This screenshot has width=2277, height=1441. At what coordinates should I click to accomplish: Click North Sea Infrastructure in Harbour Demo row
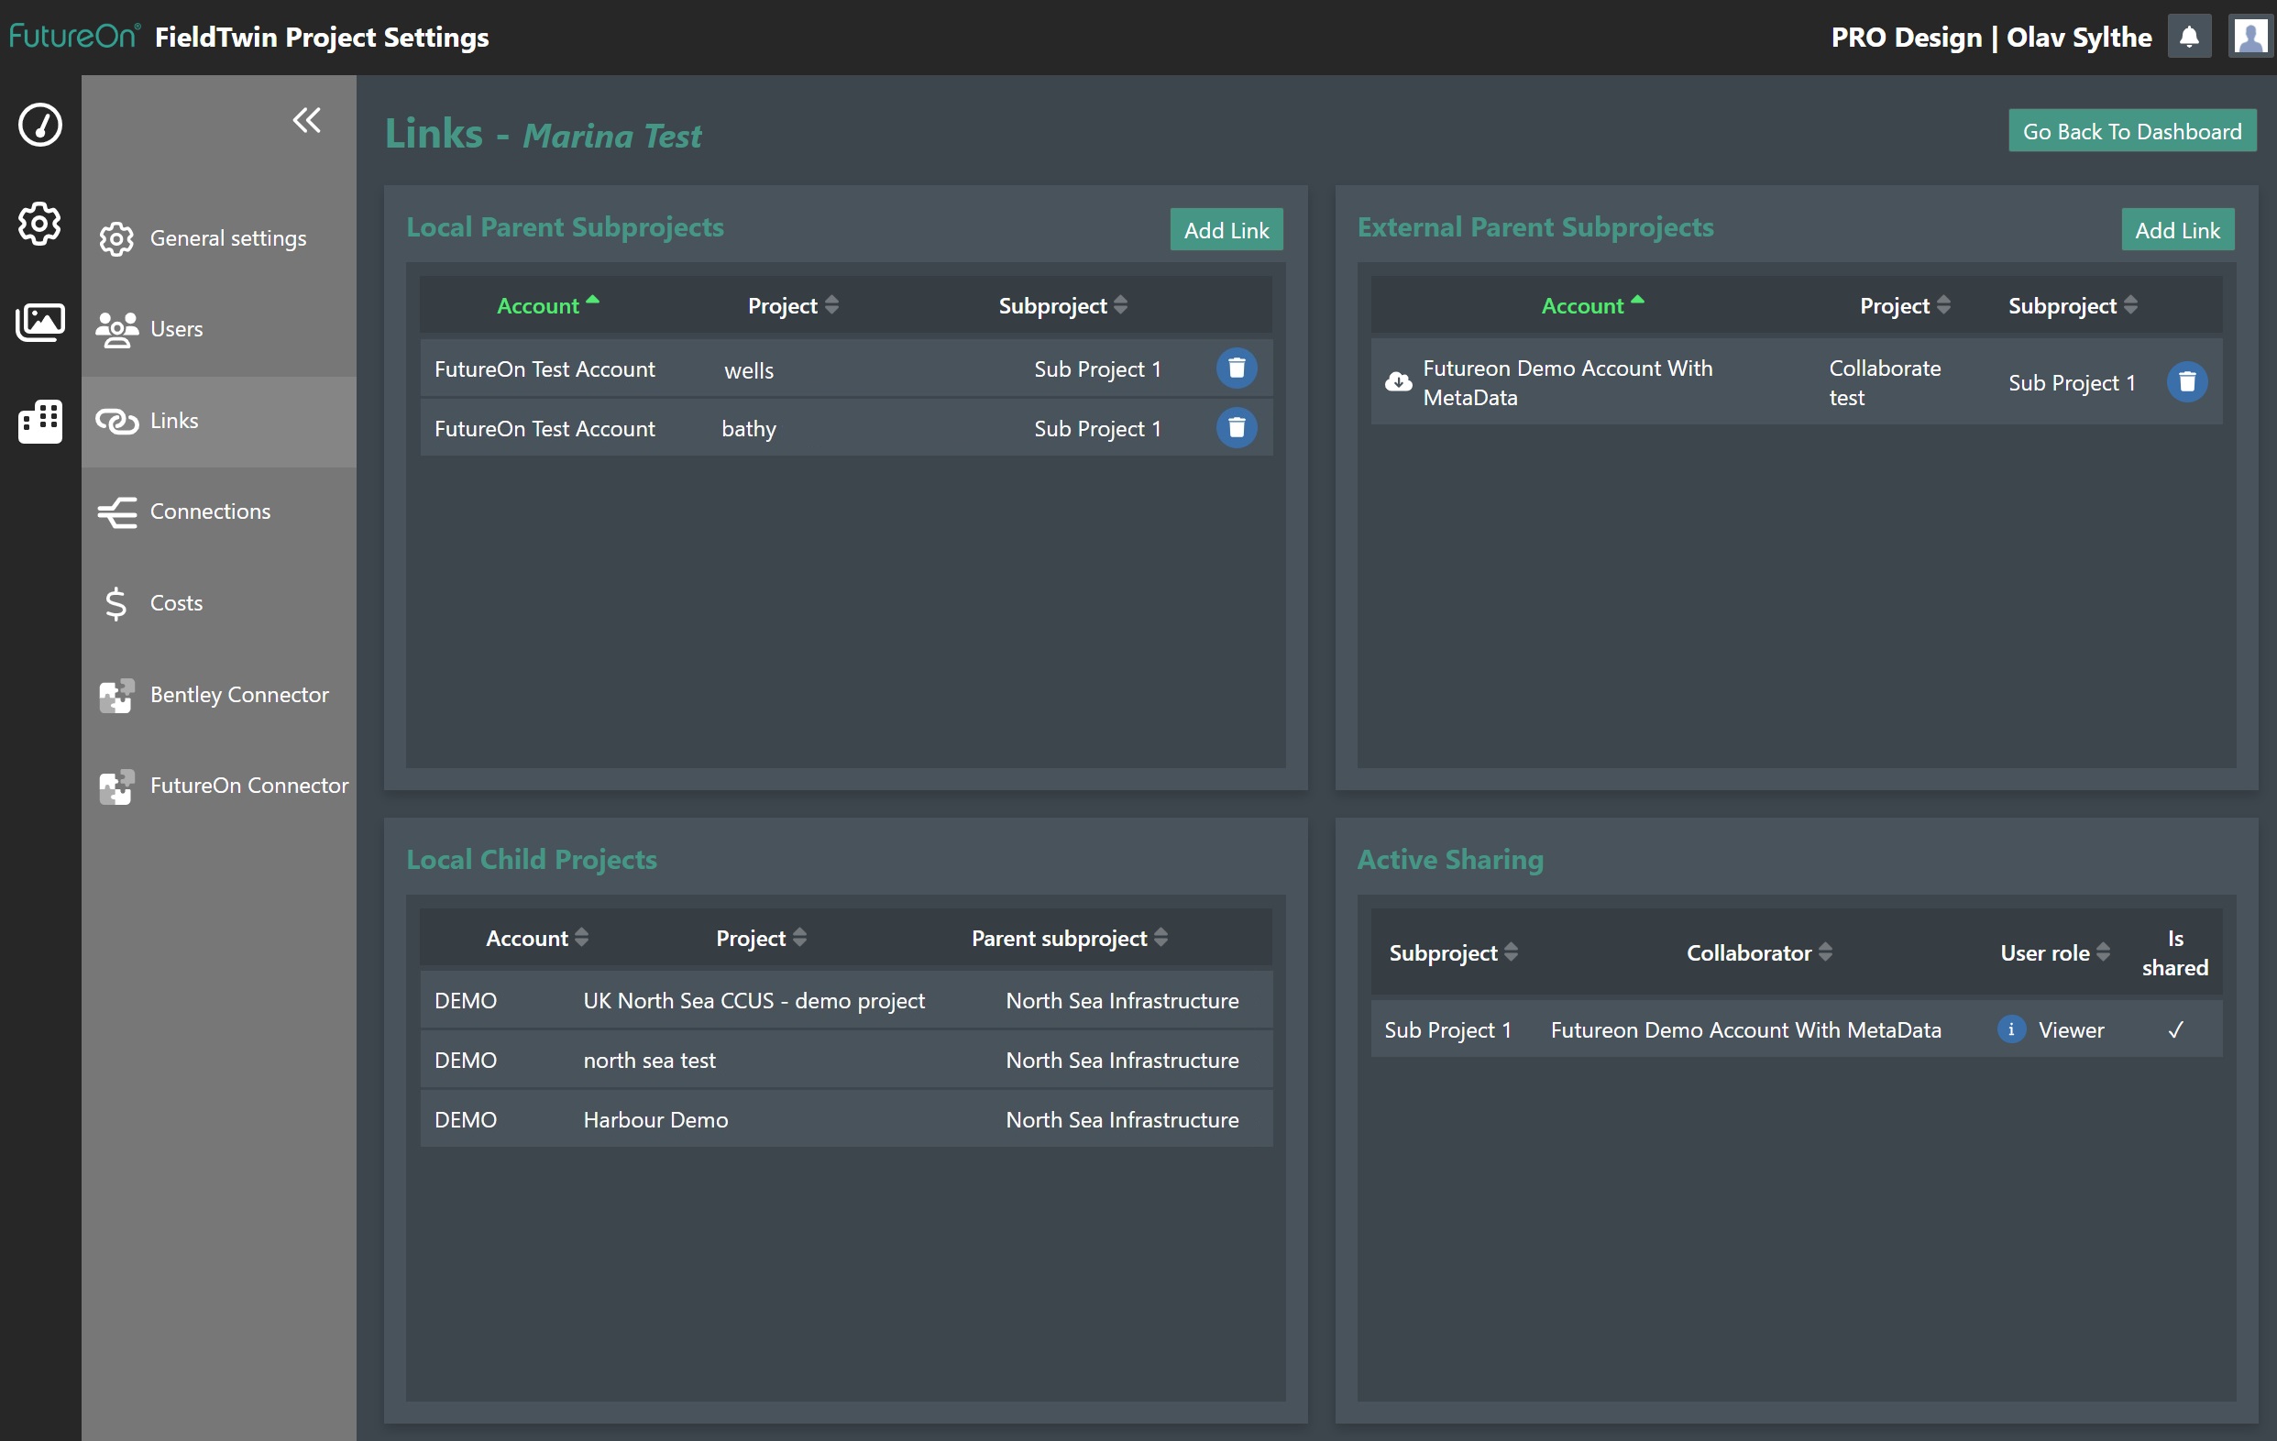click(x=1121, y=1119)
